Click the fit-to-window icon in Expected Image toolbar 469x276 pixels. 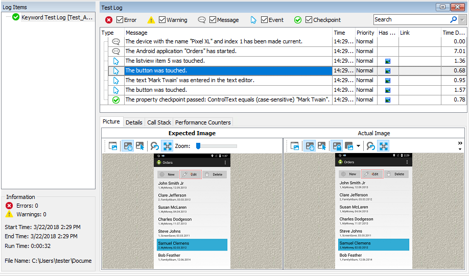167,146
